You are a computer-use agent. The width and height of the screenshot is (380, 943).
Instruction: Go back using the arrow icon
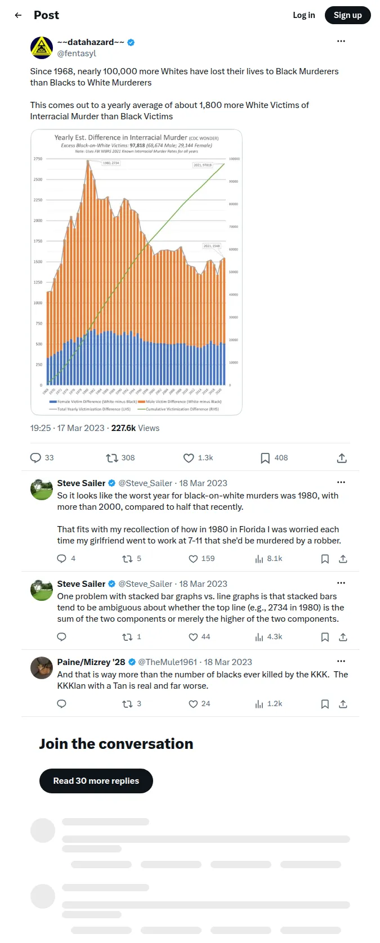[x=18, y=15]
